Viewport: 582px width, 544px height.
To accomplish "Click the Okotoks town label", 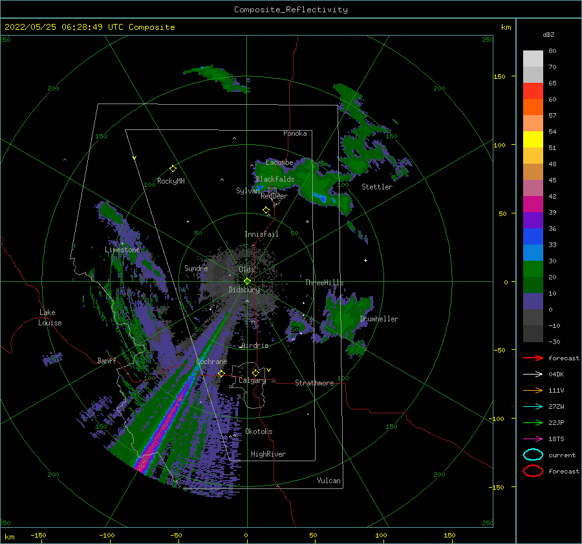I will tap(259, 431).
